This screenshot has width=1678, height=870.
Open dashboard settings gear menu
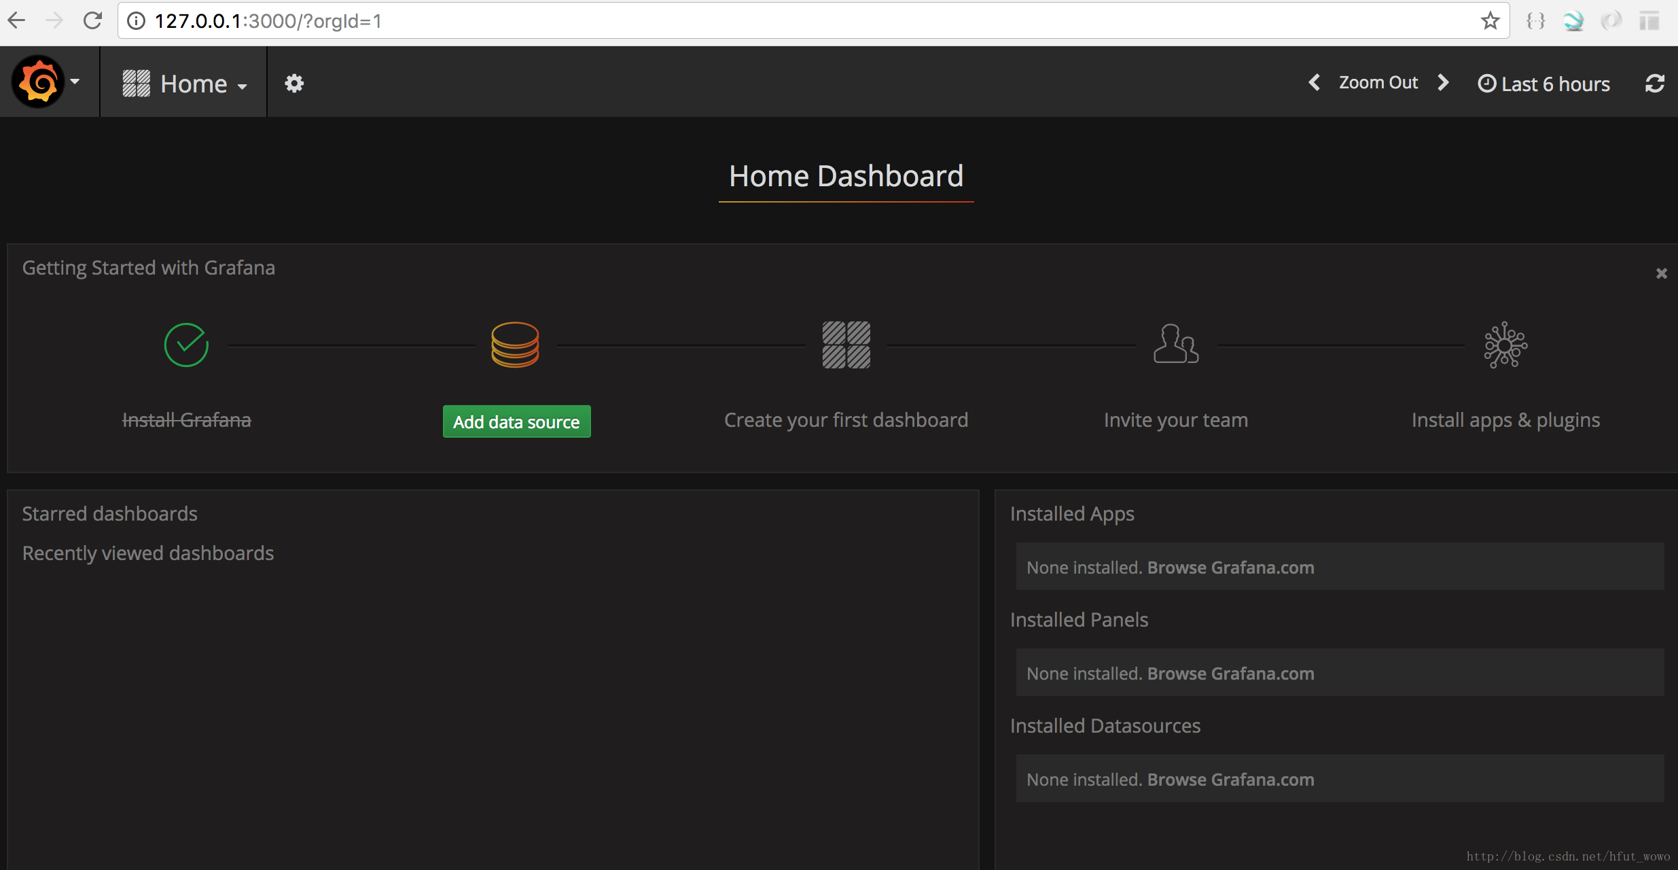pos(294,83)
